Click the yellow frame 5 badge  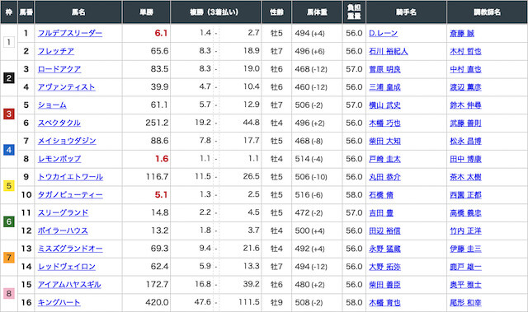[9, 186]
